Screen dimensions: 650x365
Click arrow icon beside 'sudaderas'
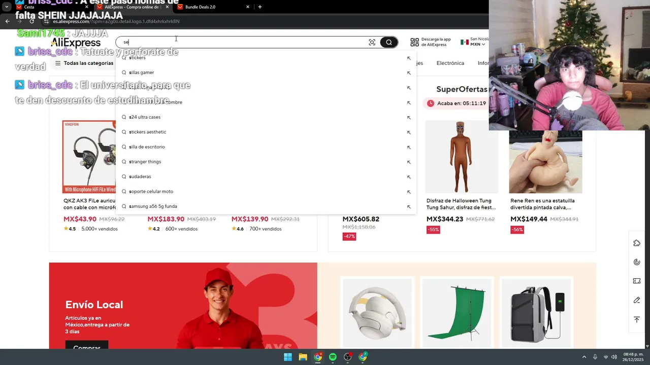point(409,177)
